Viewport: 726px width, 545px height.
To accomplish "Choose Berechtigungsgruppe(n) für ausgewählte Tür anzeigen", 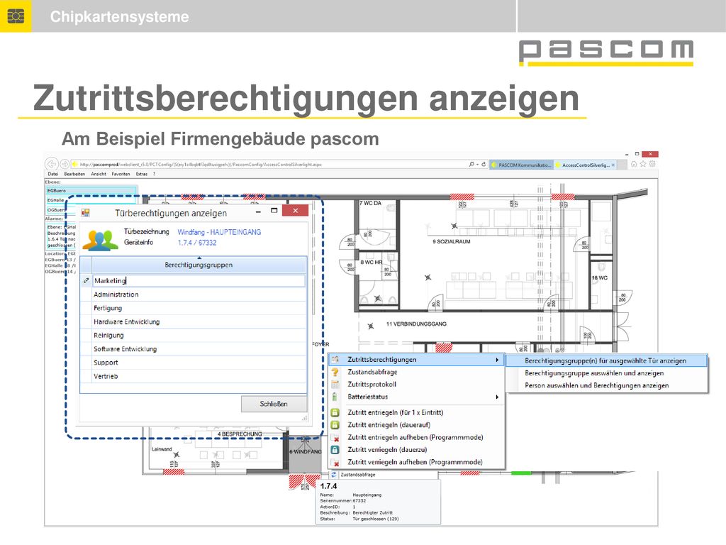I will [x=607, y=360].
